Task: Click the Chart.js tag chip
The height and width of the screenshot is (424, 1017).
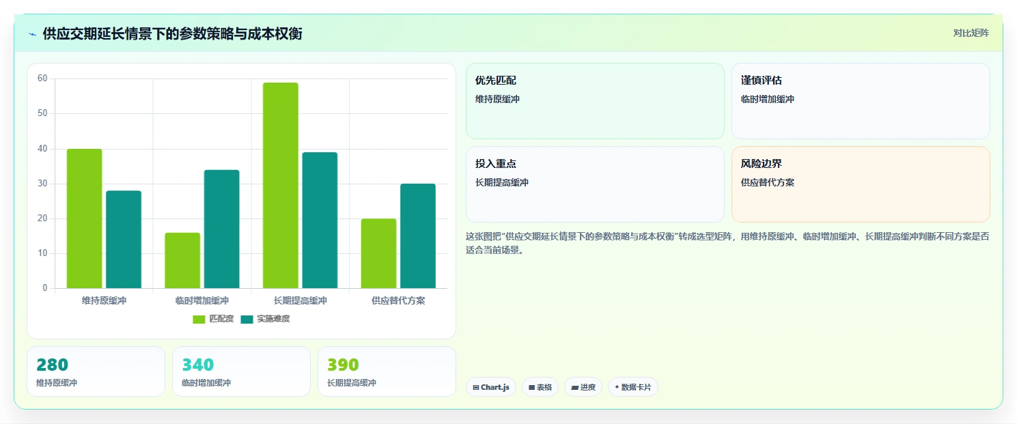Action: pos(491,387)
